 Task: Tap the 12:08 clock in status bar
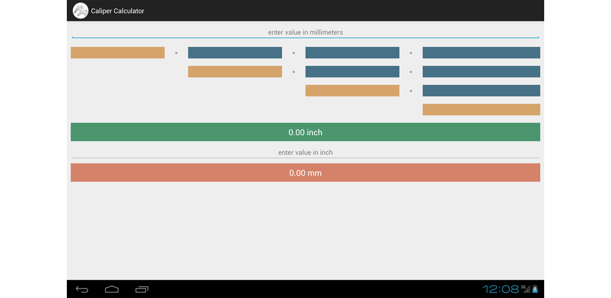pos(501,289)
